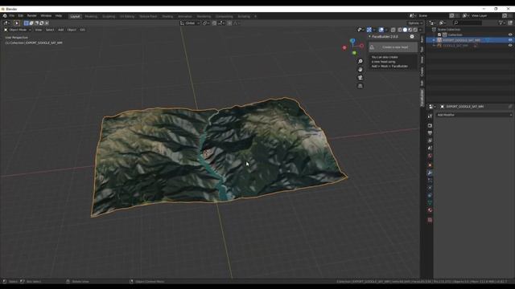The width and height of the screenshot is (515, 289).
Task: Open the viewport Select menu
Action: click(50, 30)
